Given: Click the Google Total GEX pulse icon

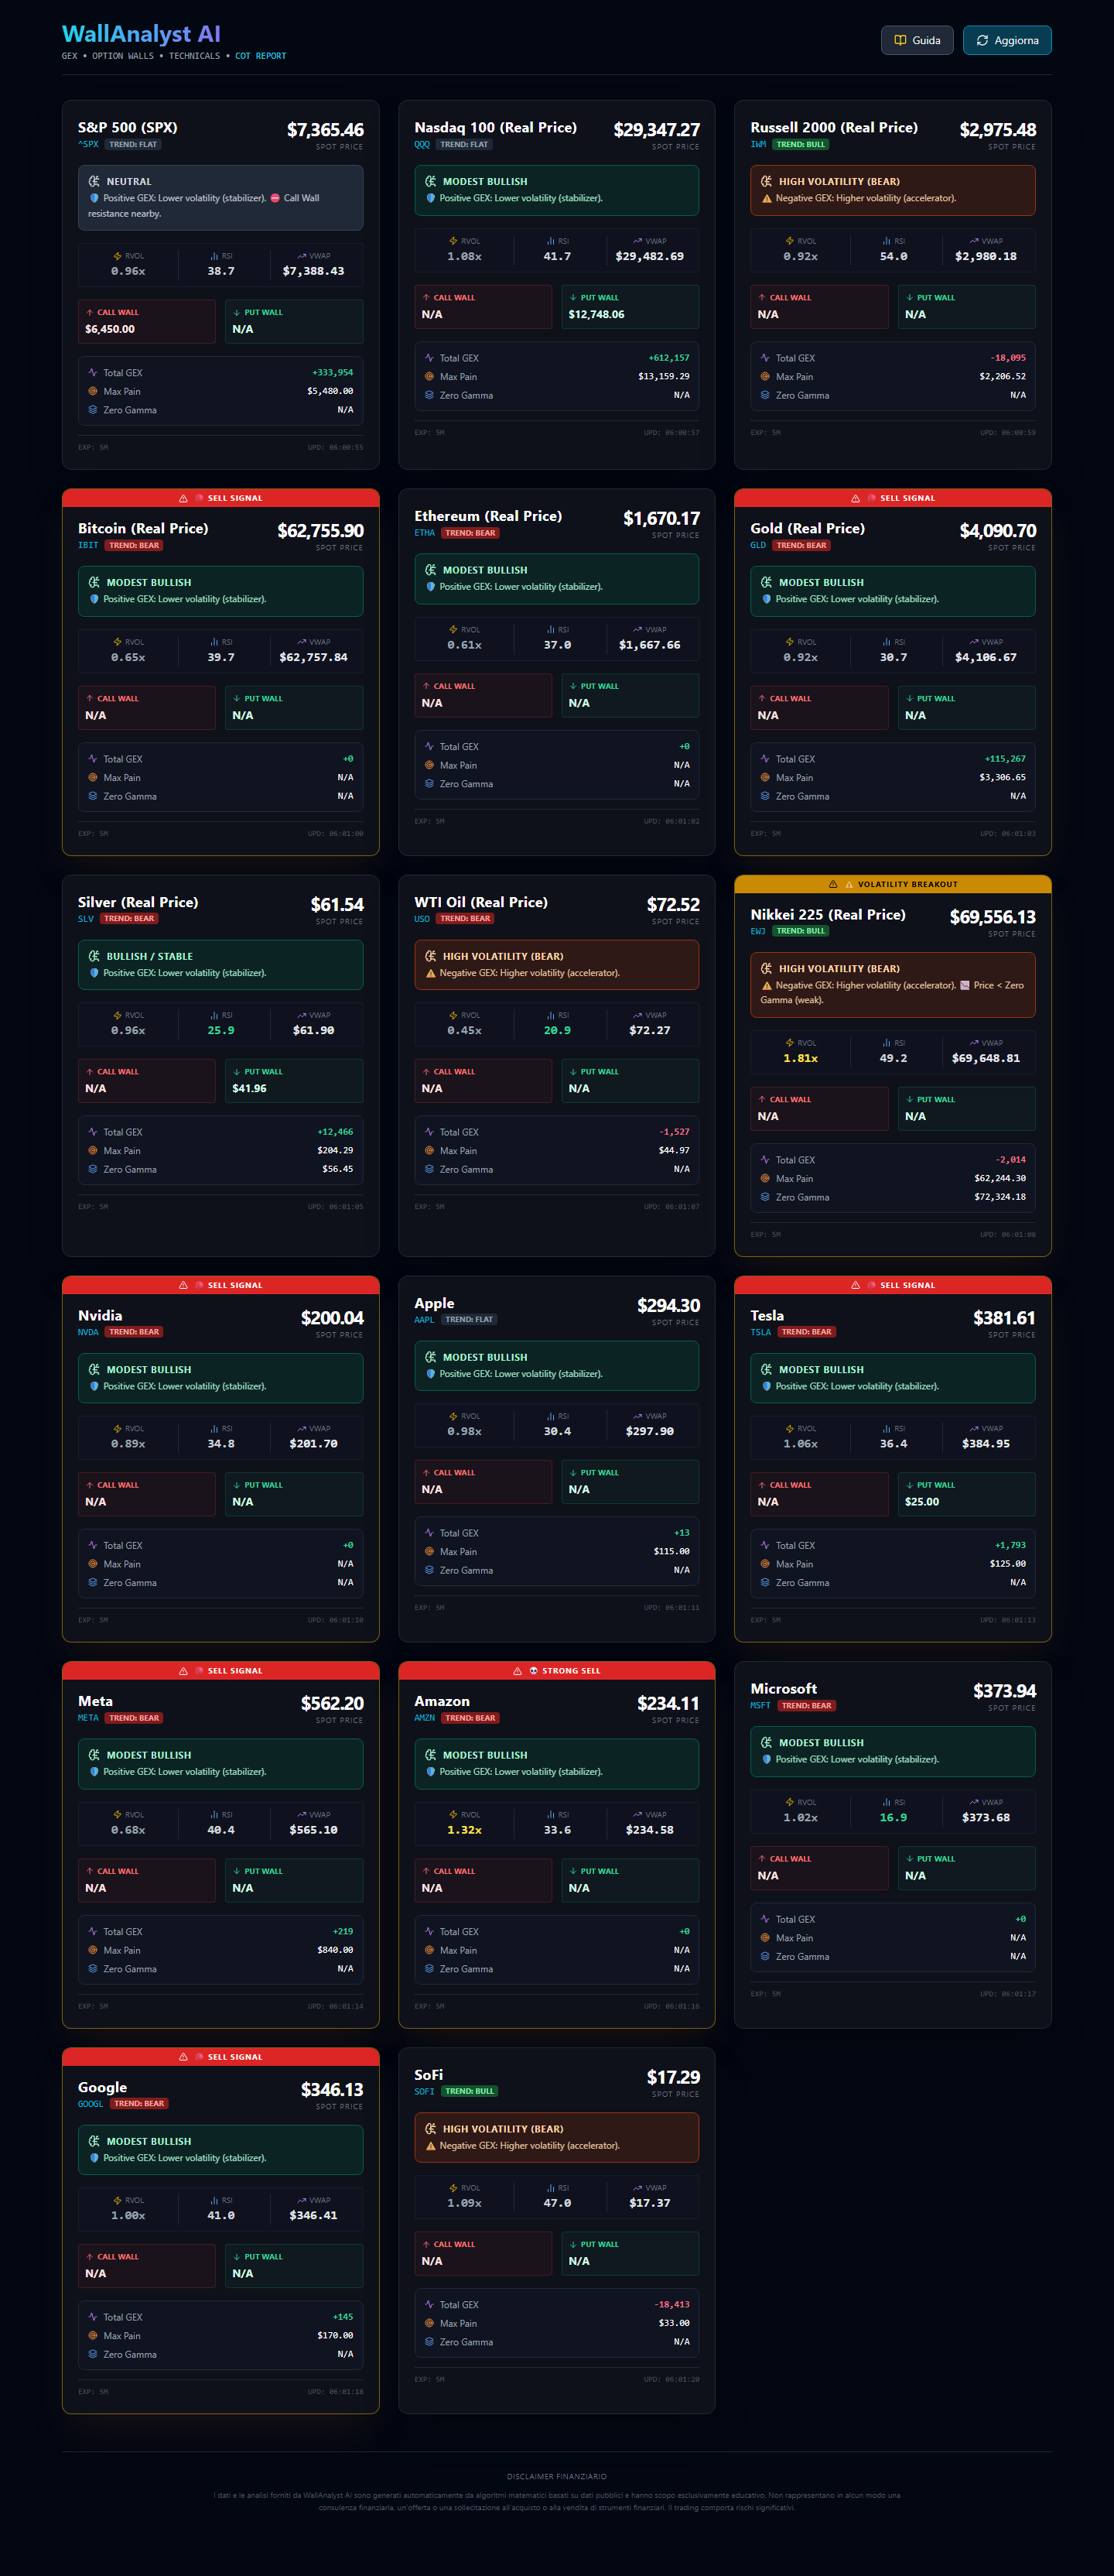Looking at the screenshot, I should point(93,2317).
